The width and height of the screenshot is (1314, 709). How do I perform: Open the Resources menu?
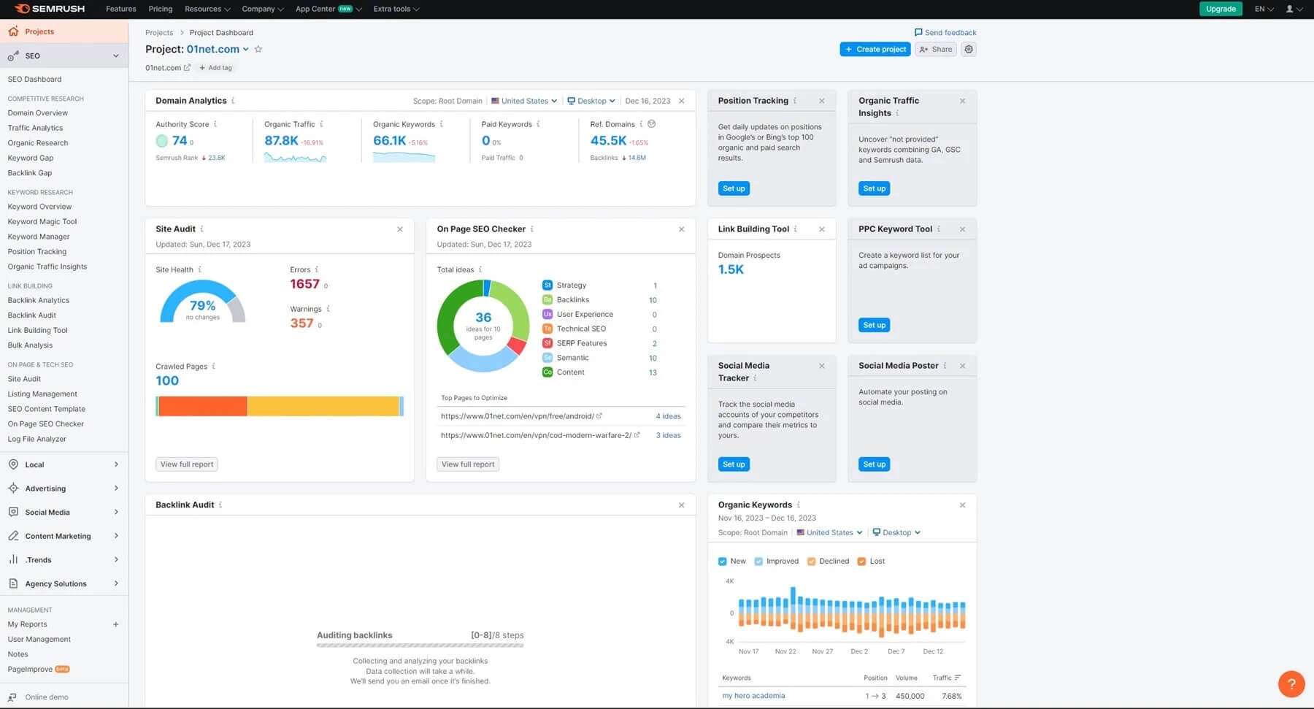[207, 9]
